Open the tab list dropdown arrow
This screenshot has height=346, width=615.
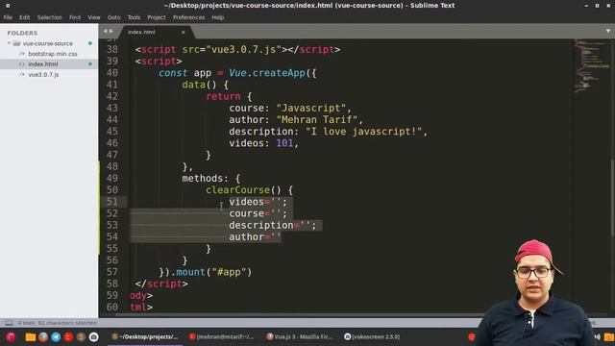tap(608, 31)
